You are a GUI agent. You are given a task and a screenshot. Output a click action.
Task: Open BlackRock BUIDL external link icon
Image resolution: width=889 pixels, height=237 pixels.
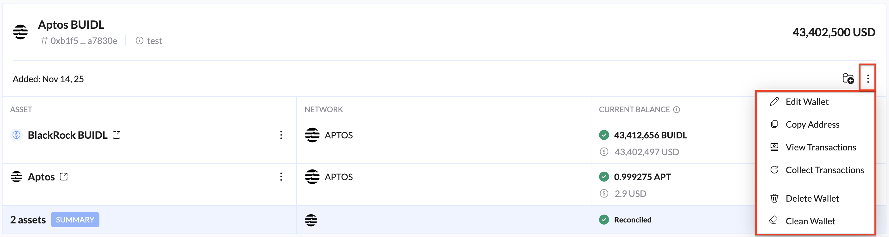[117, 135]
